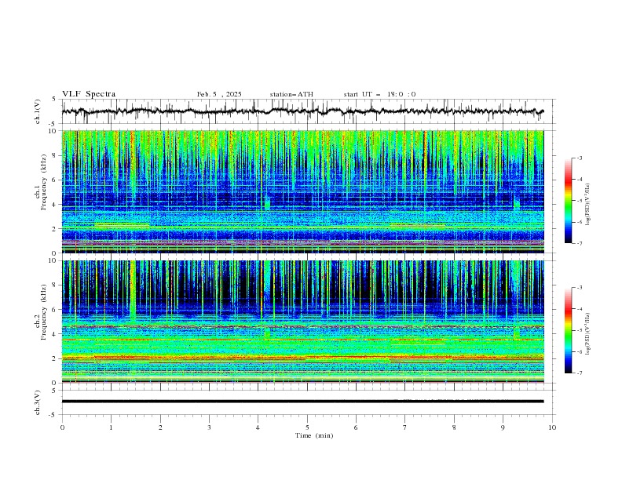Click the 'ch.1(V)' waveform axis label
Viewport: 622px width, 480px height.
tap(38, 111)
